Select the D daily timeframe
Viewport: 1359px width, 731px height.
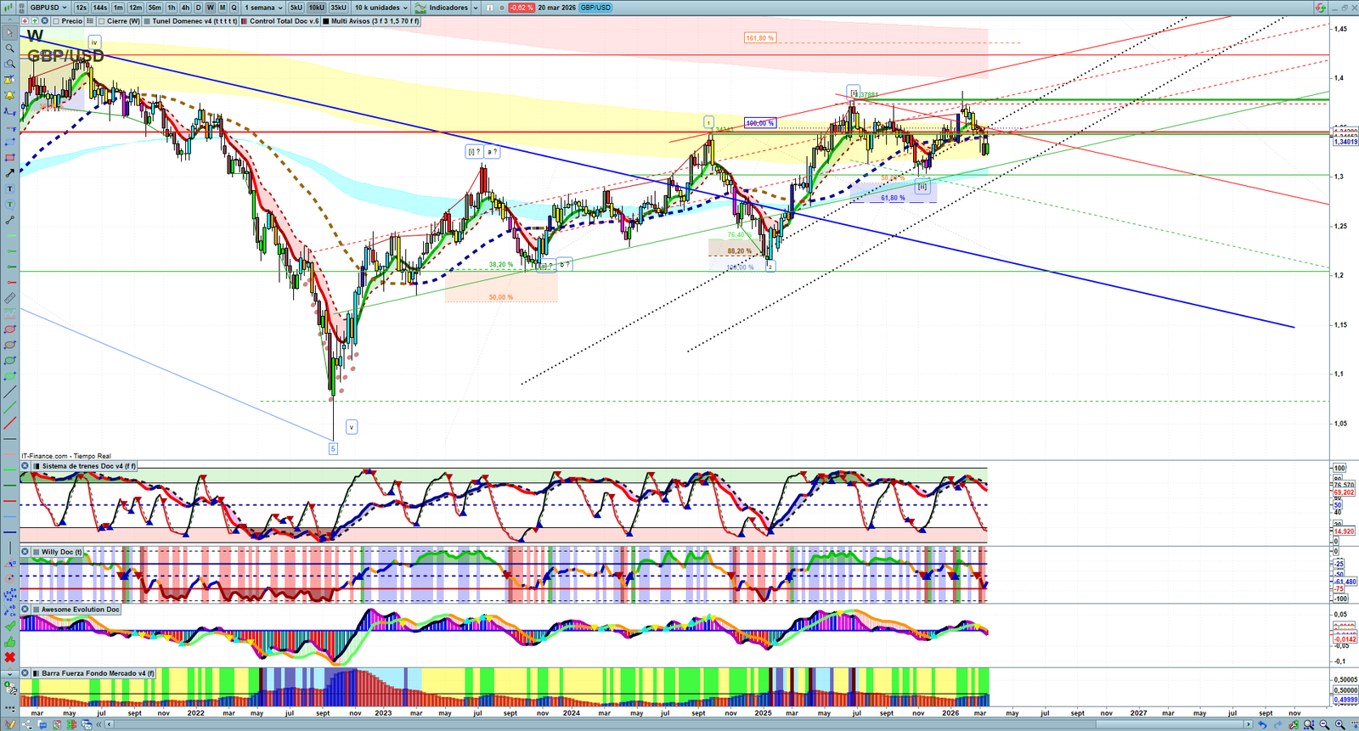pos(198,8)
